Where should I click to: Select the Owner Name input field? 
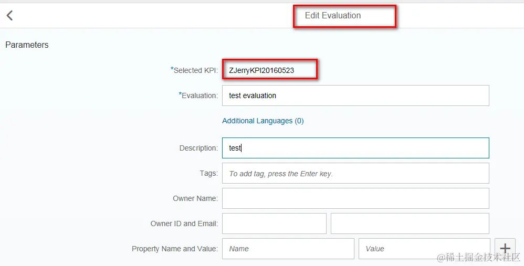click(355, 198)
